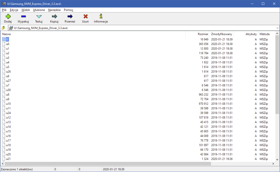Screen dimensions: 280x172
Task: Click the size value 970 912
Action: 203,104
